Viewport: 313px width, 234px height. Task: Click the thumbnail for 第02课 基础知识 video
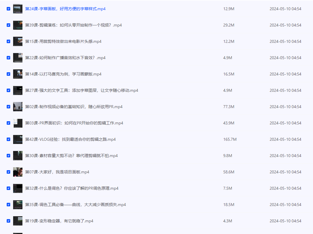tap(17, 107)
